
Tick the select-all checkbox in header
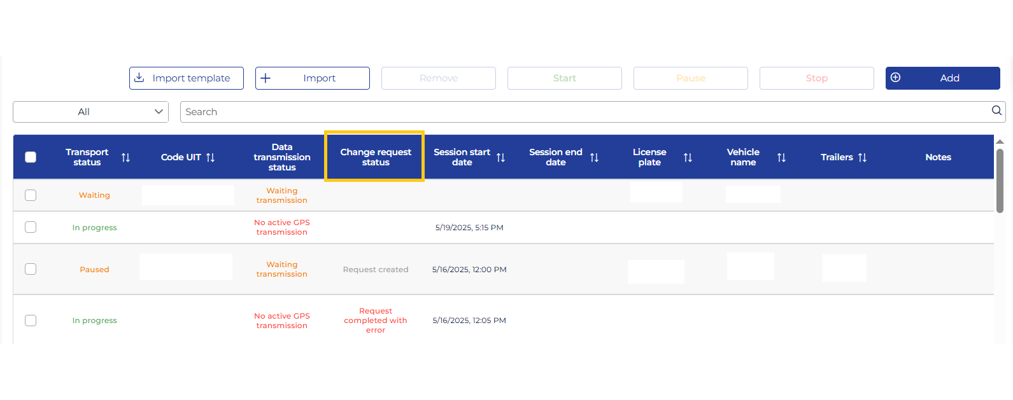coord(31,157)
